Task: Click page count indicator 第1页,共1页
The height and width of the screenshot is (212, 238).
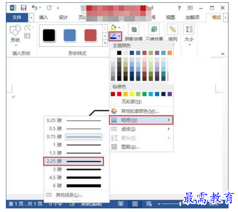Action: click(25, 204)
